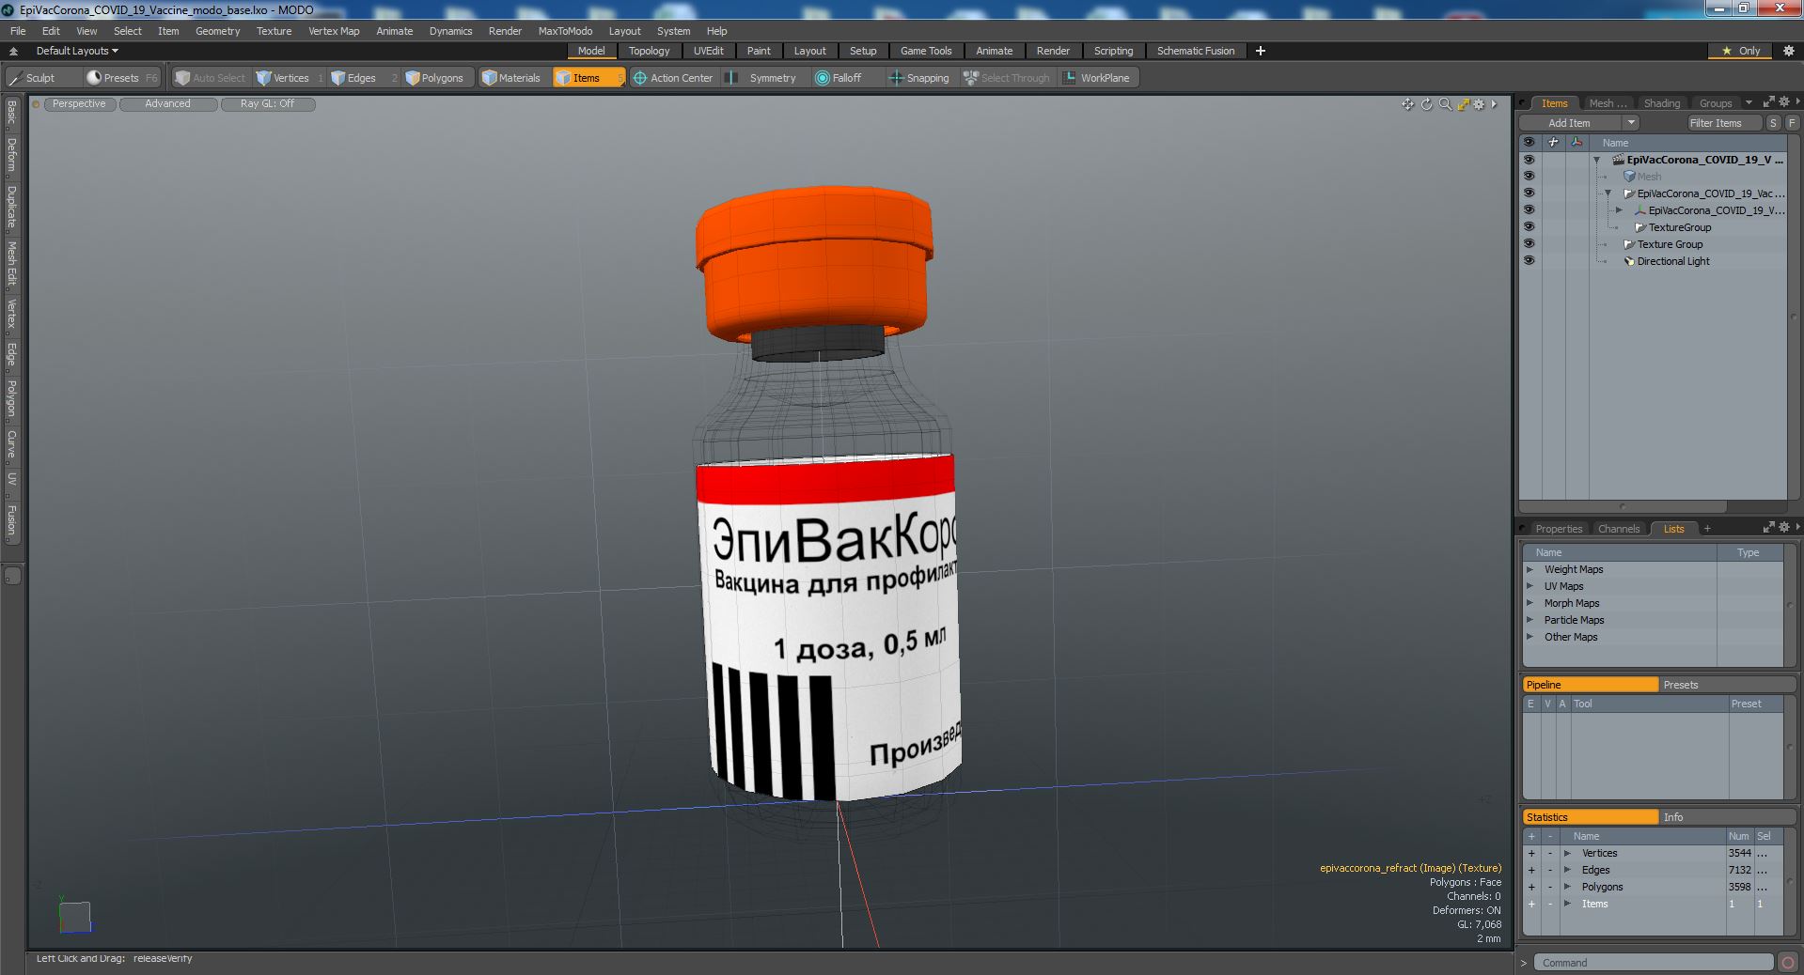Image resolution: width=1804 pixels, height=975 pixels.
Task: Click into the Filter Items field
Action: (1723, 123)
